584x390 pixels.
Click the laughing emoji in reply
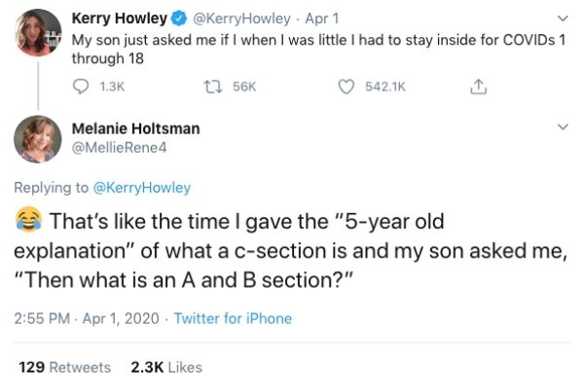tap(26, 218)
